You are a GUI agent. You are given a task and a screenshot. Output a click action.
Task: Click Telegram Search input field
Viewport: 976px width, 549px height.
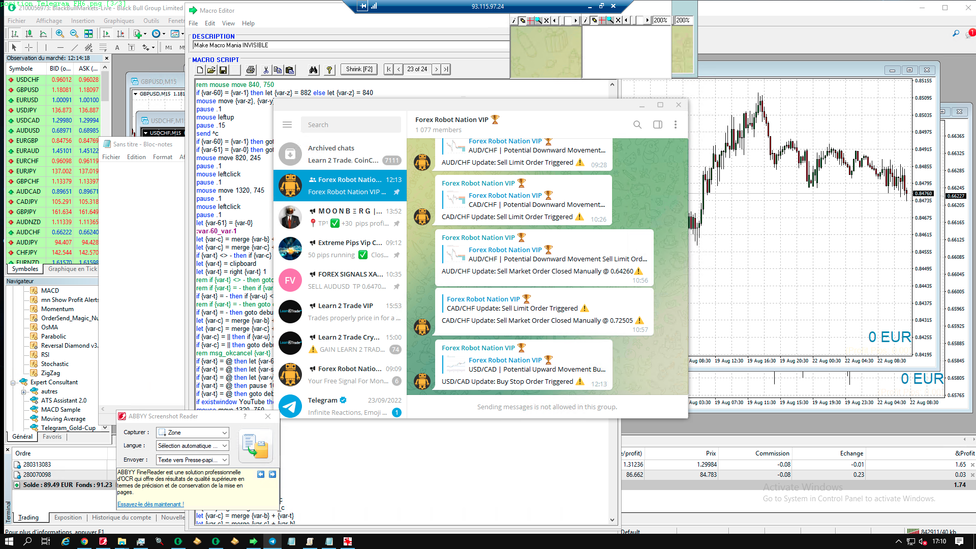[351, 125]
